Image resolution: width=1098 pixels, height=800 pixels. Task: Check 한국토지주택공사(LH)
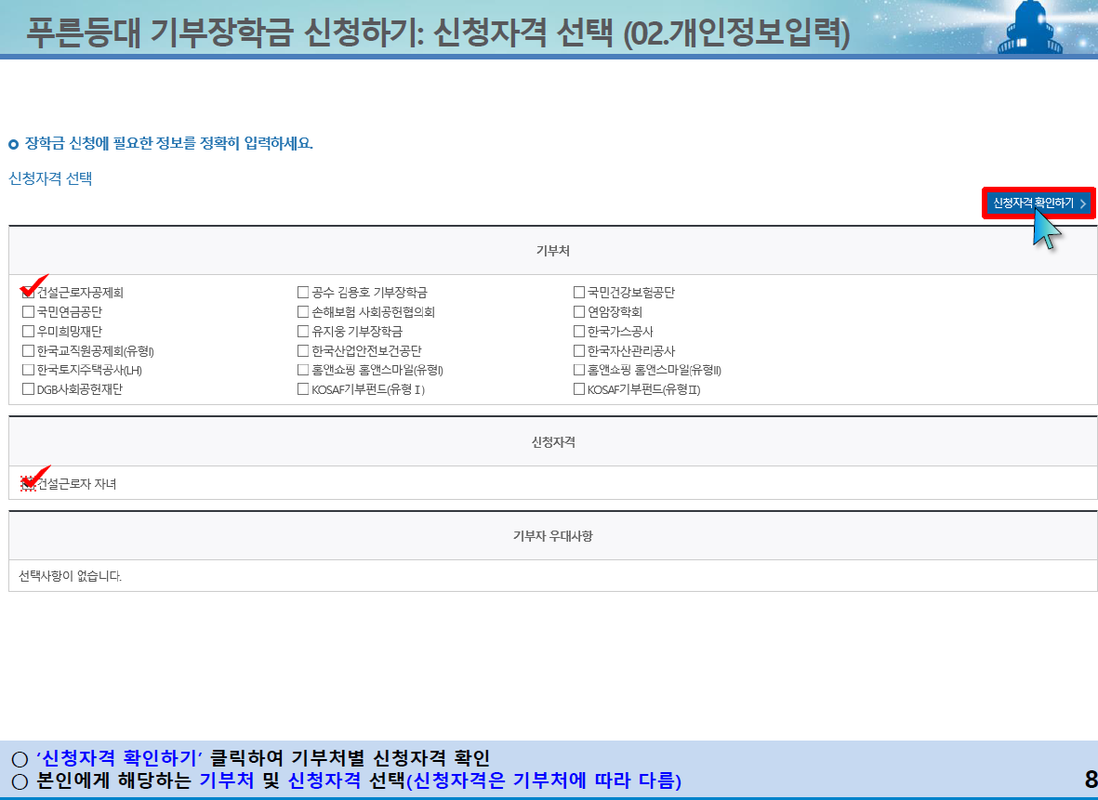pyautogui.click(x=26, y=370)
